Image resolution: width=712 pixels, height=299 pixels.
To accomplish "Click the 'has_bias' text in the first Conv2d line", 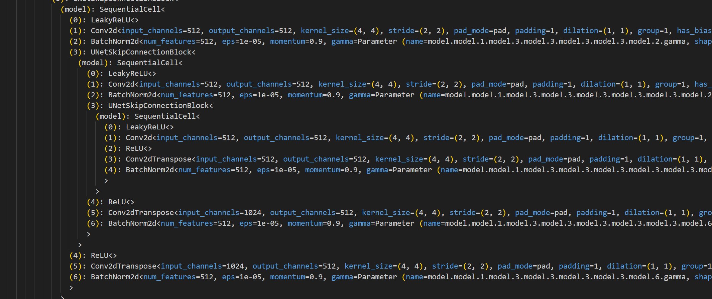I will [694, 30].
